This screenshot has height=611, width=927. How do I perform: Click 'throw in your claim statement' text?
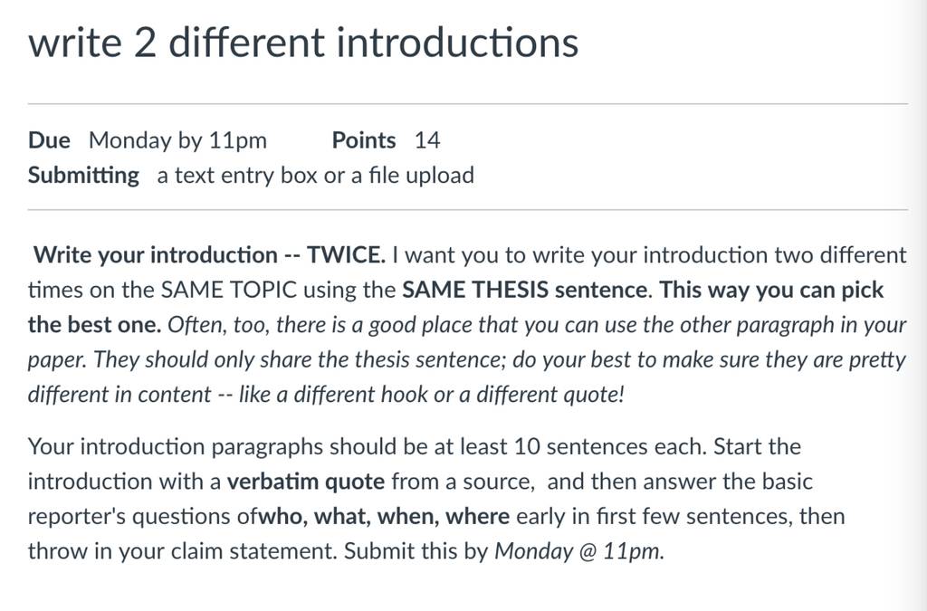[183, 551]
